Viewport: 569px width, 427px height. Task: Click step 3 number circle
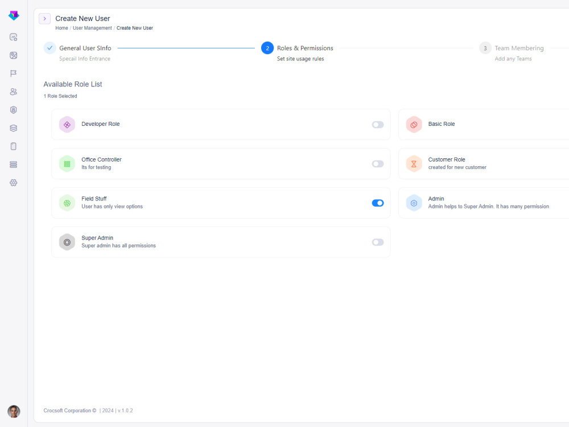[485, 48]
